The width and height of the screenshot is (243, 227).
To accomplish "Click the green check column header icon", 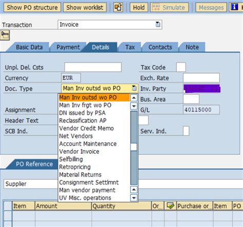I will tap(170, 205).
